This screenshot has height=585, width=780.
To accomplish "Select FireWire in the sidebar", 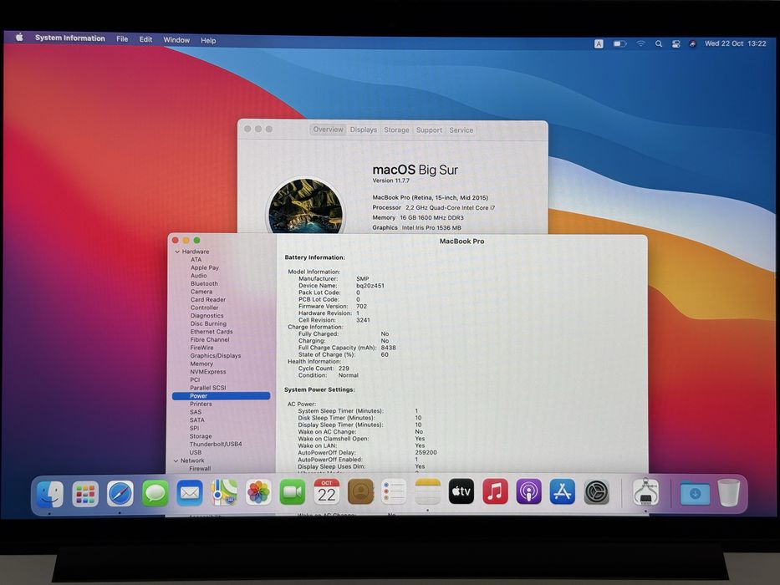I will tap(201, 348).
